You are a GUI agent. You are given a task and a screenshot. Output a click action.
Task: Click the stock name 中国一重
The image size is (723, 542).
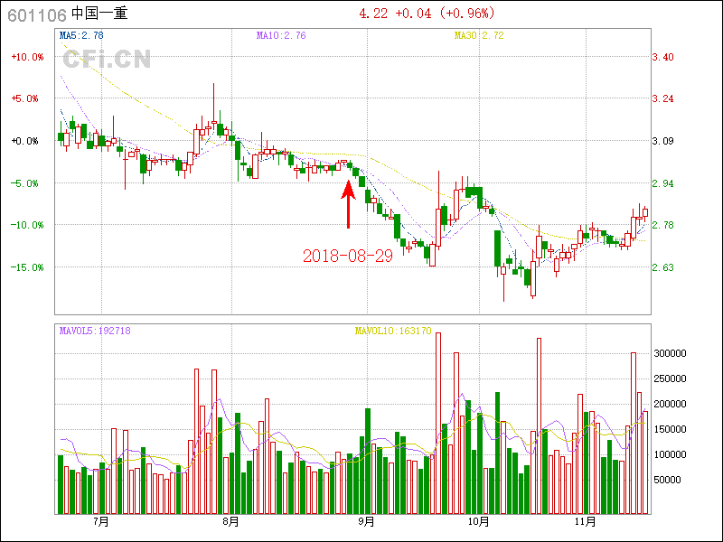pos(99,14)
